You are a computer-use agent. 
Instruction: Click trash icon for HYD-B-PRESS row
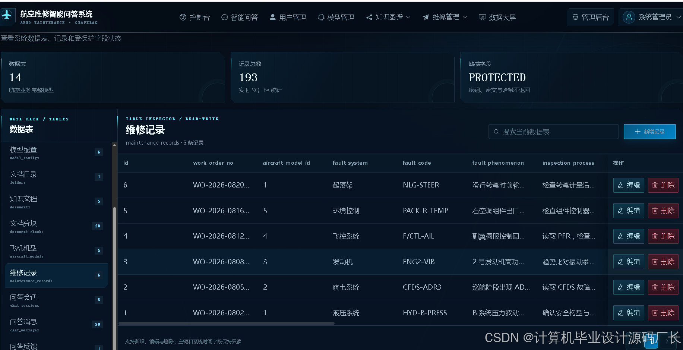(x=655, y=313)
